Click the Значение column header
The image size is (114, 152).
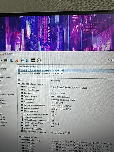pos(55,81)
